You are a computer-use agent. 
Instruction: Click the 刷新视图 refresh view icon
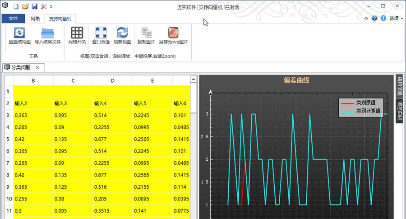point(122,33)
